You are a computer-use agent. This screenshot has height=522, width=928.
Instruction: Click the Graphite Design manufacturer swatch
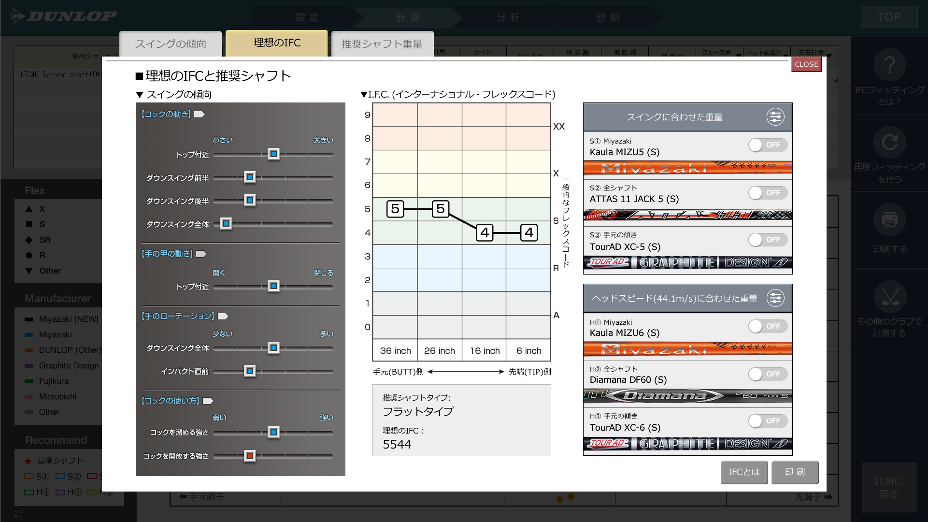tap(29, 366)
